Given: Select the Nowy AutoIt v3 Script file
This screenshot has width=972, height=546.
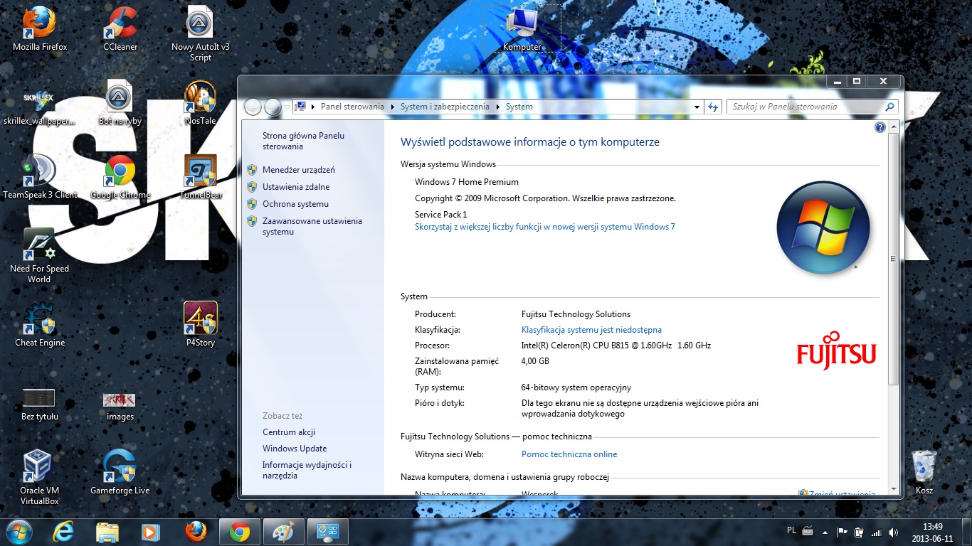Looking at the screenshot, I should point(201,34).
